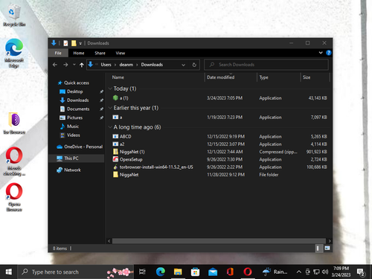
Task: Sort by the Date modified column header
Action: tap(220, 77)
